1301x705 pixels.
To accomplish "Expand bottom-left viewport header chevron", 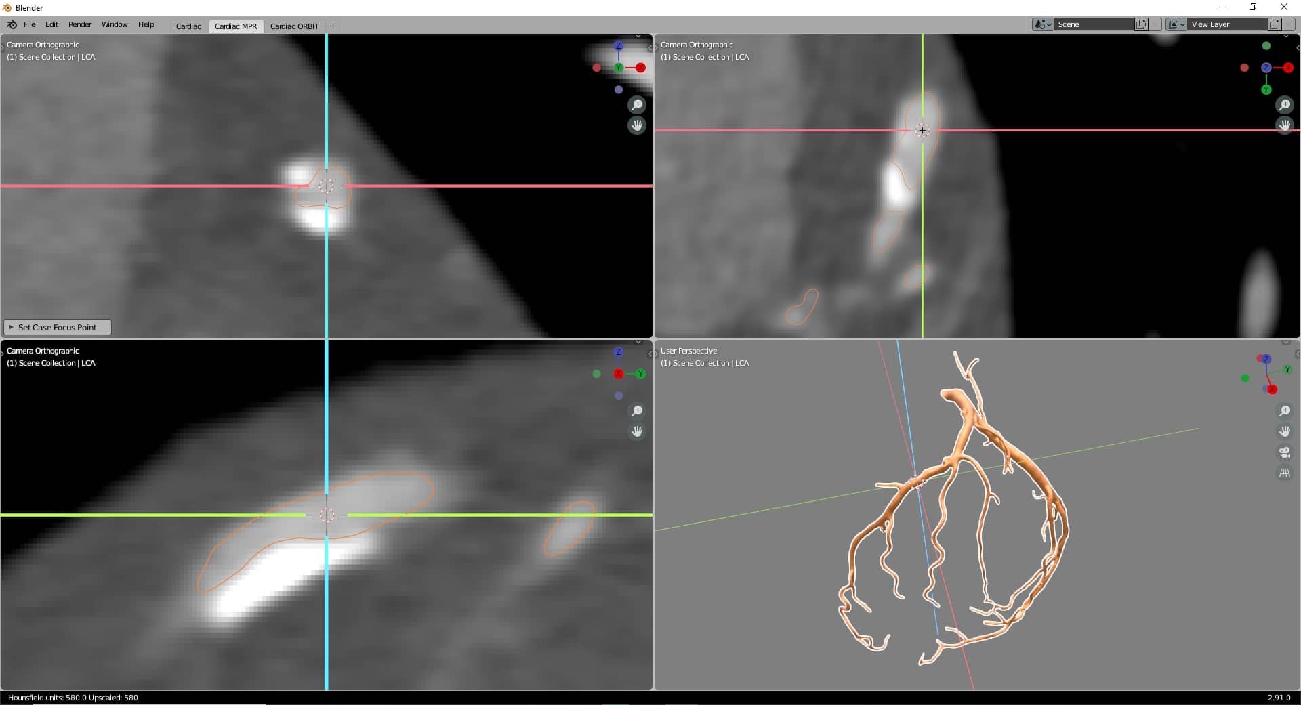I will 638,343.
